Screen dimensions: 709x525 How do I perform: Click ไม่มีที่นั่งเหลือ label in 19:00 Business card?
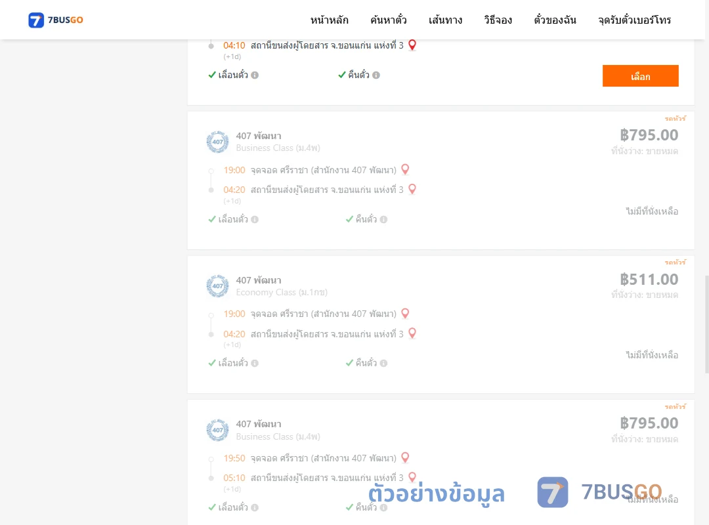click(652, 211)
